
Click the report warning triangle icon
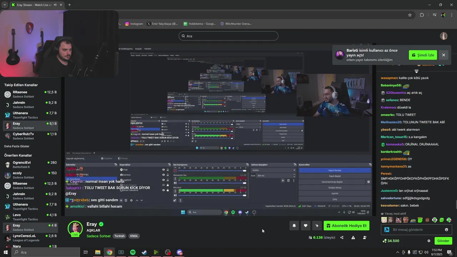tap(353, 237)
